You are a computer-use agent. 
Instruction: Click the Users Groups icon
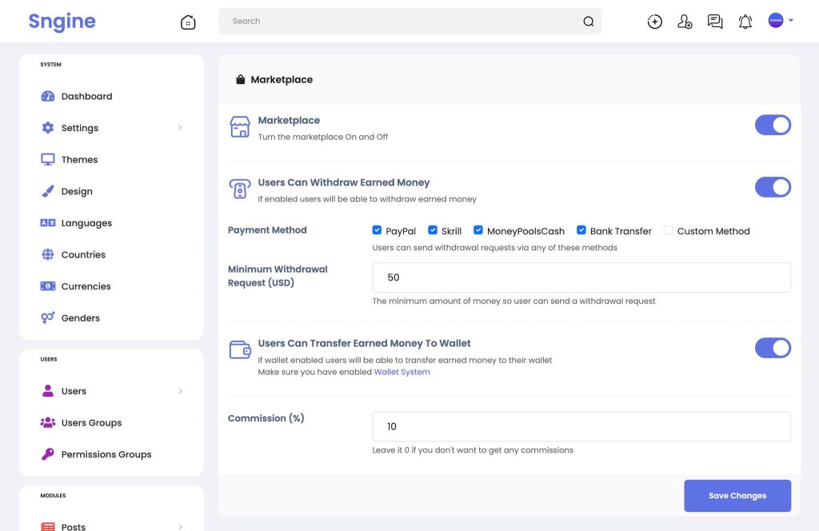point(47,422)
